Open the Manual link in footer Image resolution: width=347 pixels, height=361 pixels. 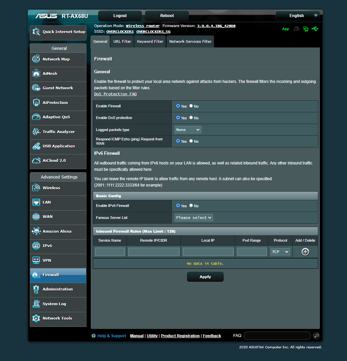click(137, 336)
